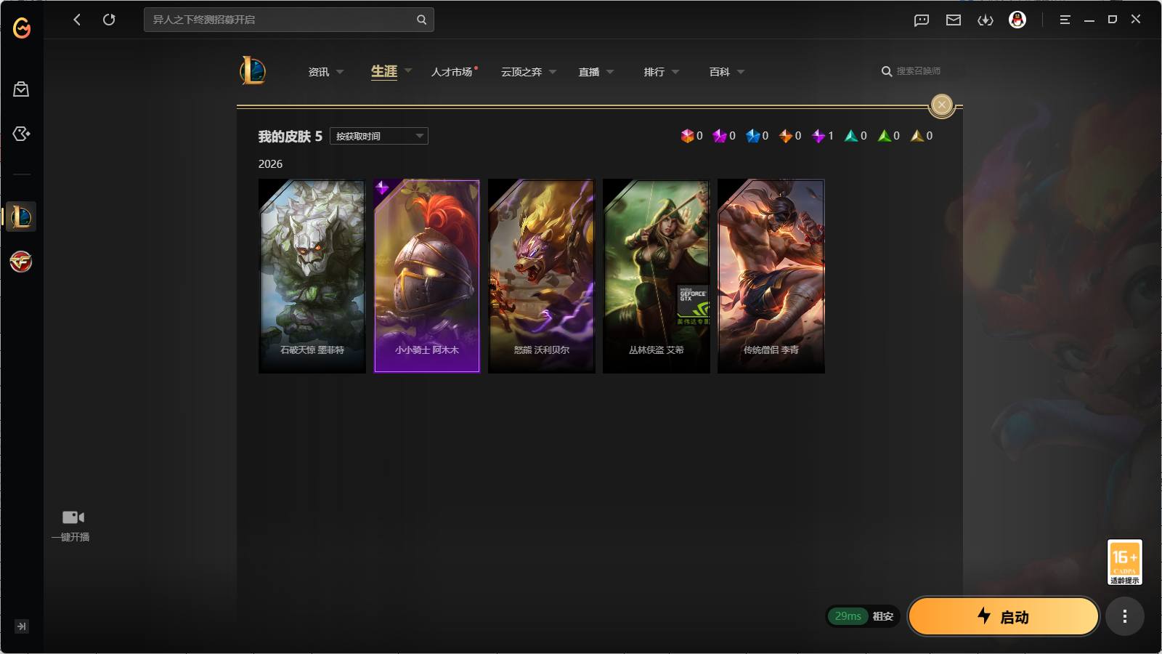
Task: Expand the 排行 menu
Action: coord(662,72)
